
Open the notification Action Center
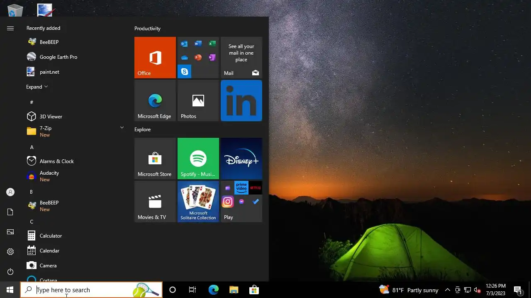click(x=518, y=290)
